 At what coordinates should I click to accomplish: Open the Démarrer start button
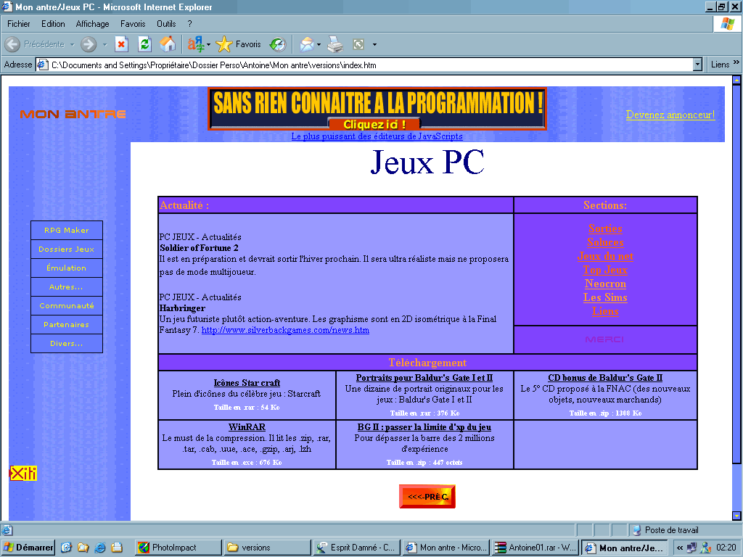click(x=28, y=548)
